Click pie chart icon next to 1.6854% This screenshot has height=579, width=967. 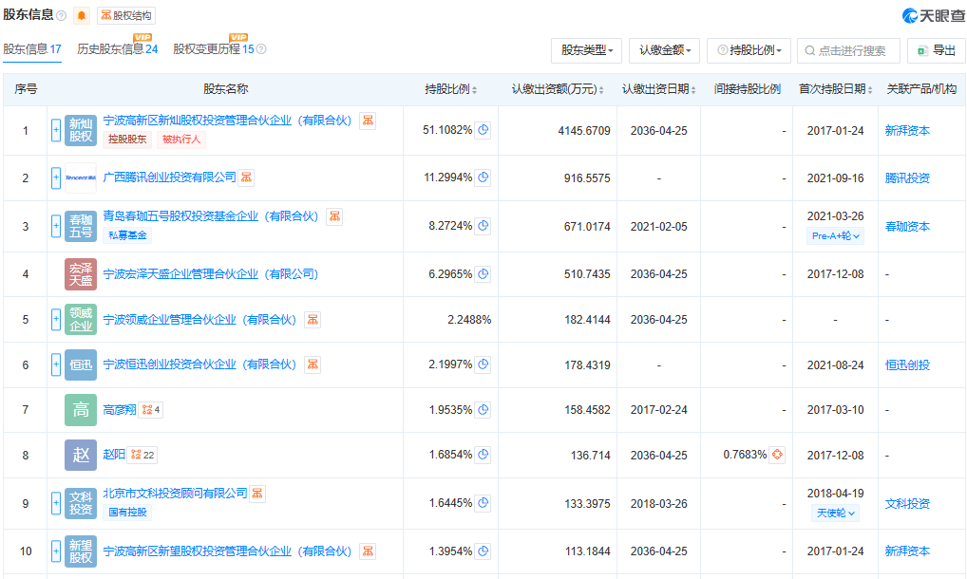point(483,455)
